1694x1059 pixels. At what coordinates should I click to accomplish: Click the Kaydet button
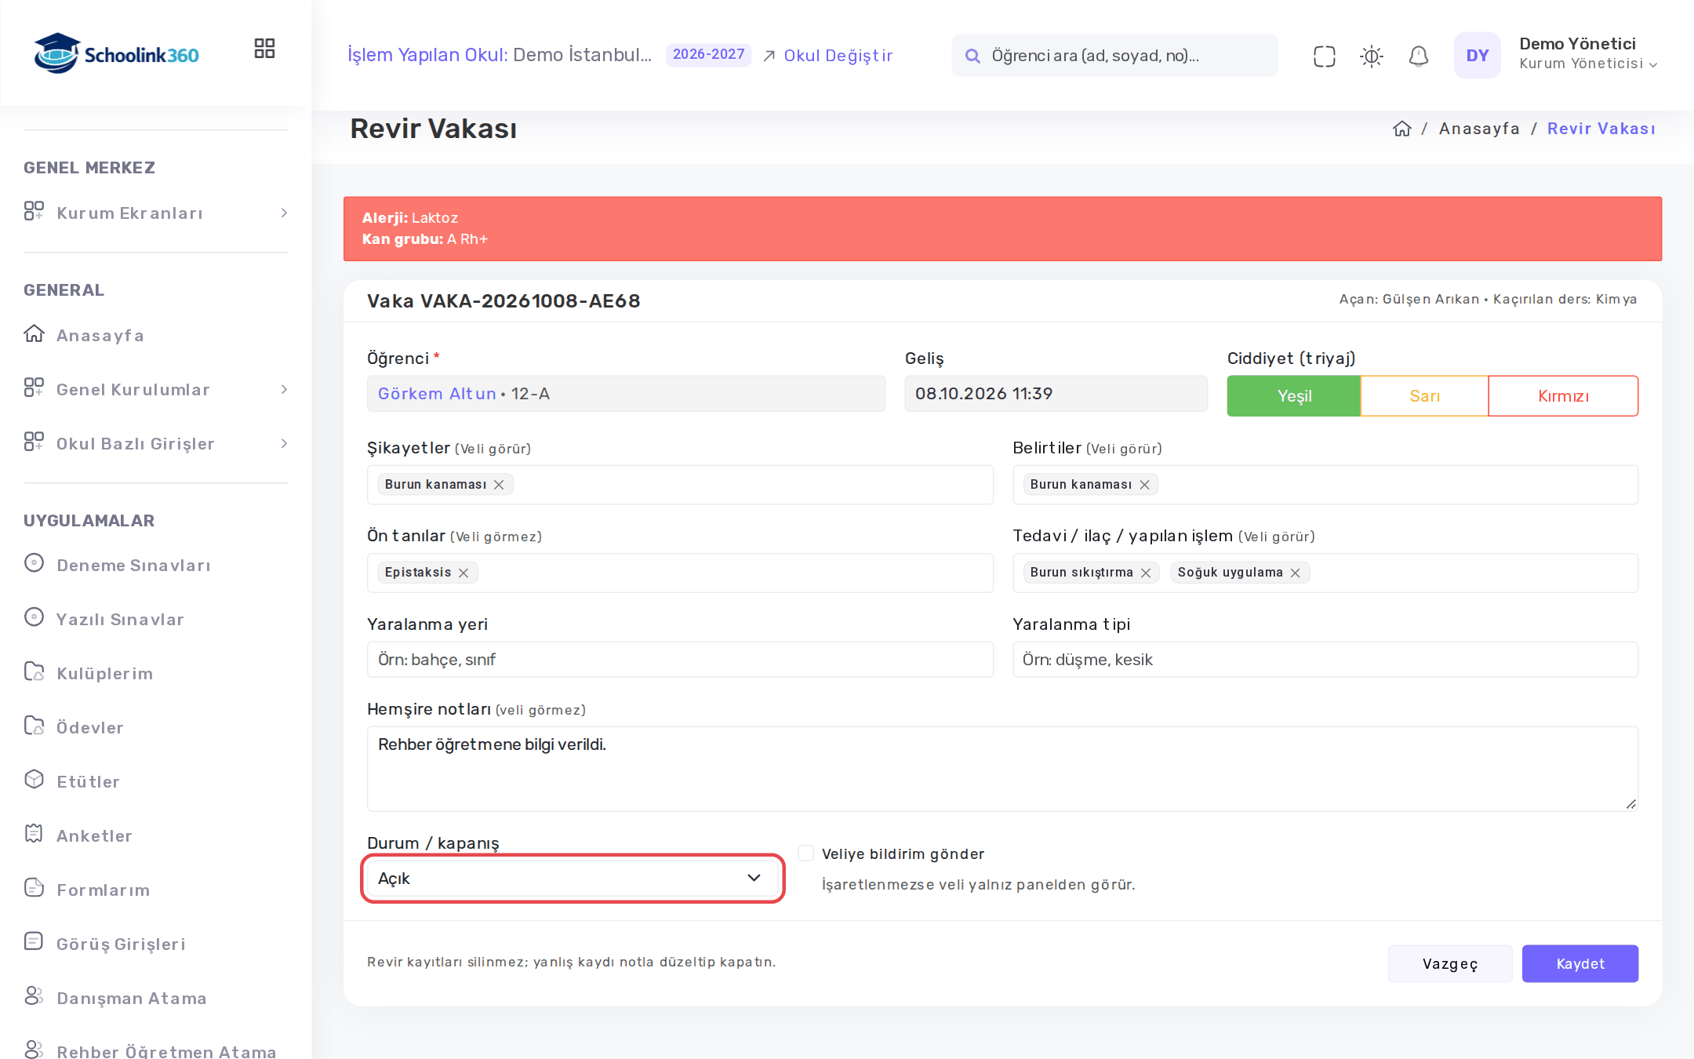tap(1580, 963)
